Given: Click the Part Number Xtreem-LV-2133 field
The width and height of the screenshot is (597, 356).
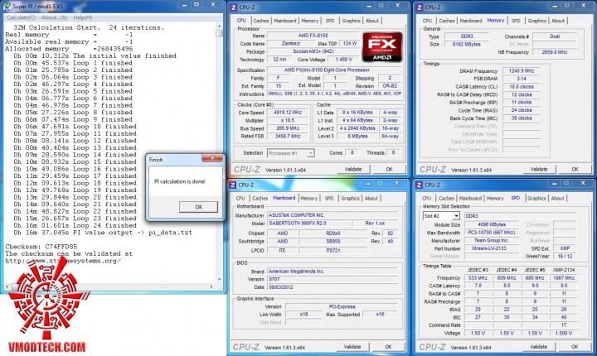Looking at the screenshot, I should 492,248.
